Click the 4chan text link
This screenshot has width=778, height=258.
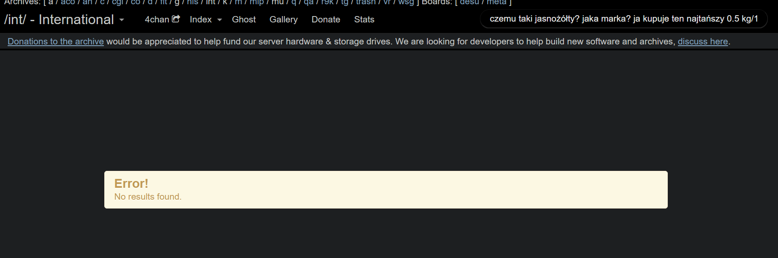(157, 19)
